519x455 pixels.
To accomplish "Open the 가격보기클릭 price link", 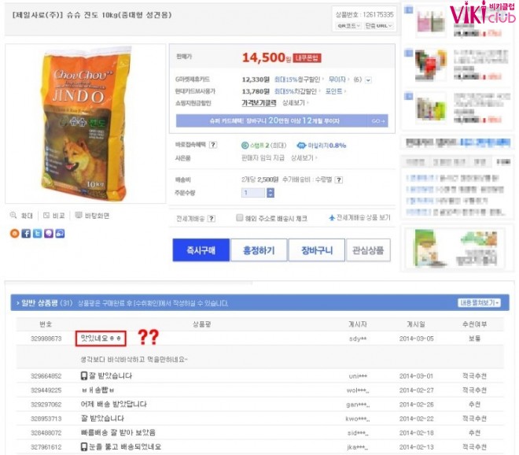I will [x=259, y=103].
